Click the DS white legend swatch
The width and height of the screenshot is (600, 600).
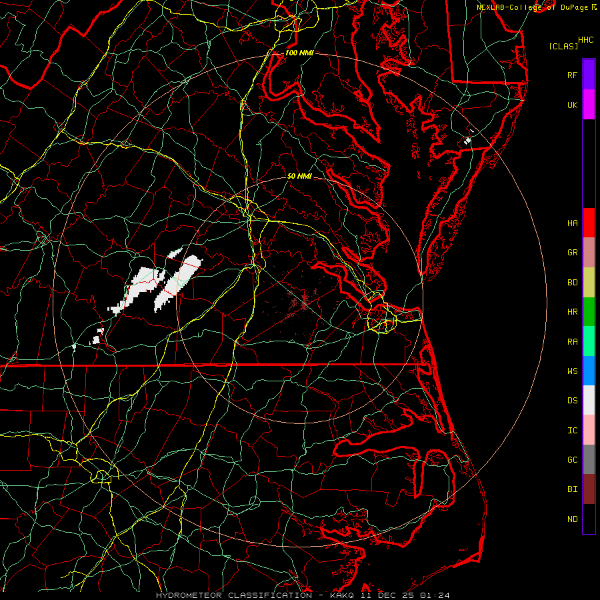click(x=589, y=400)
